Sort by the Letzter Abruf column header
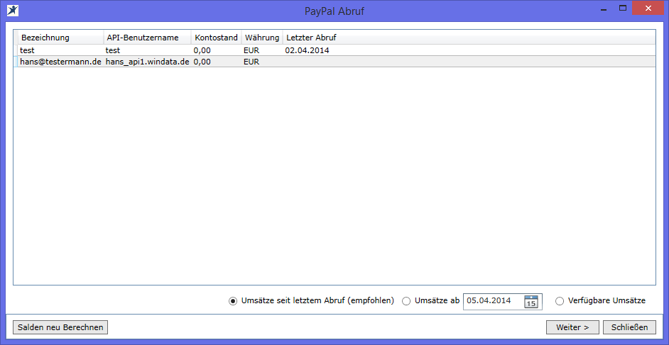This screenshot has width=669, height=345. click(x=312, y=38)
